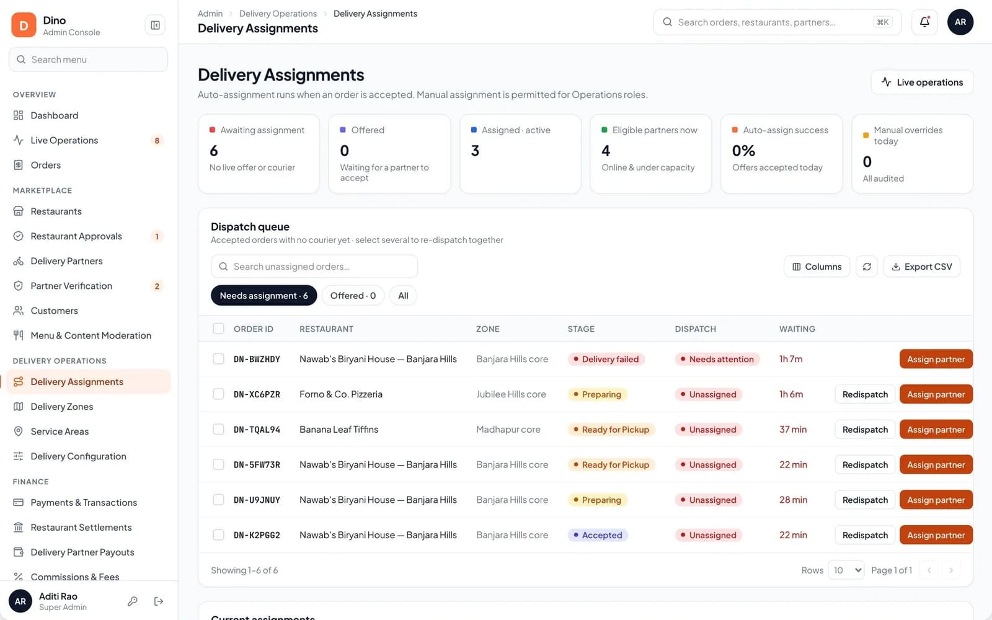Open Payments & Transactions page
Image resolution: width=992 pixels, height=620 pixels.
click(88, 503)
